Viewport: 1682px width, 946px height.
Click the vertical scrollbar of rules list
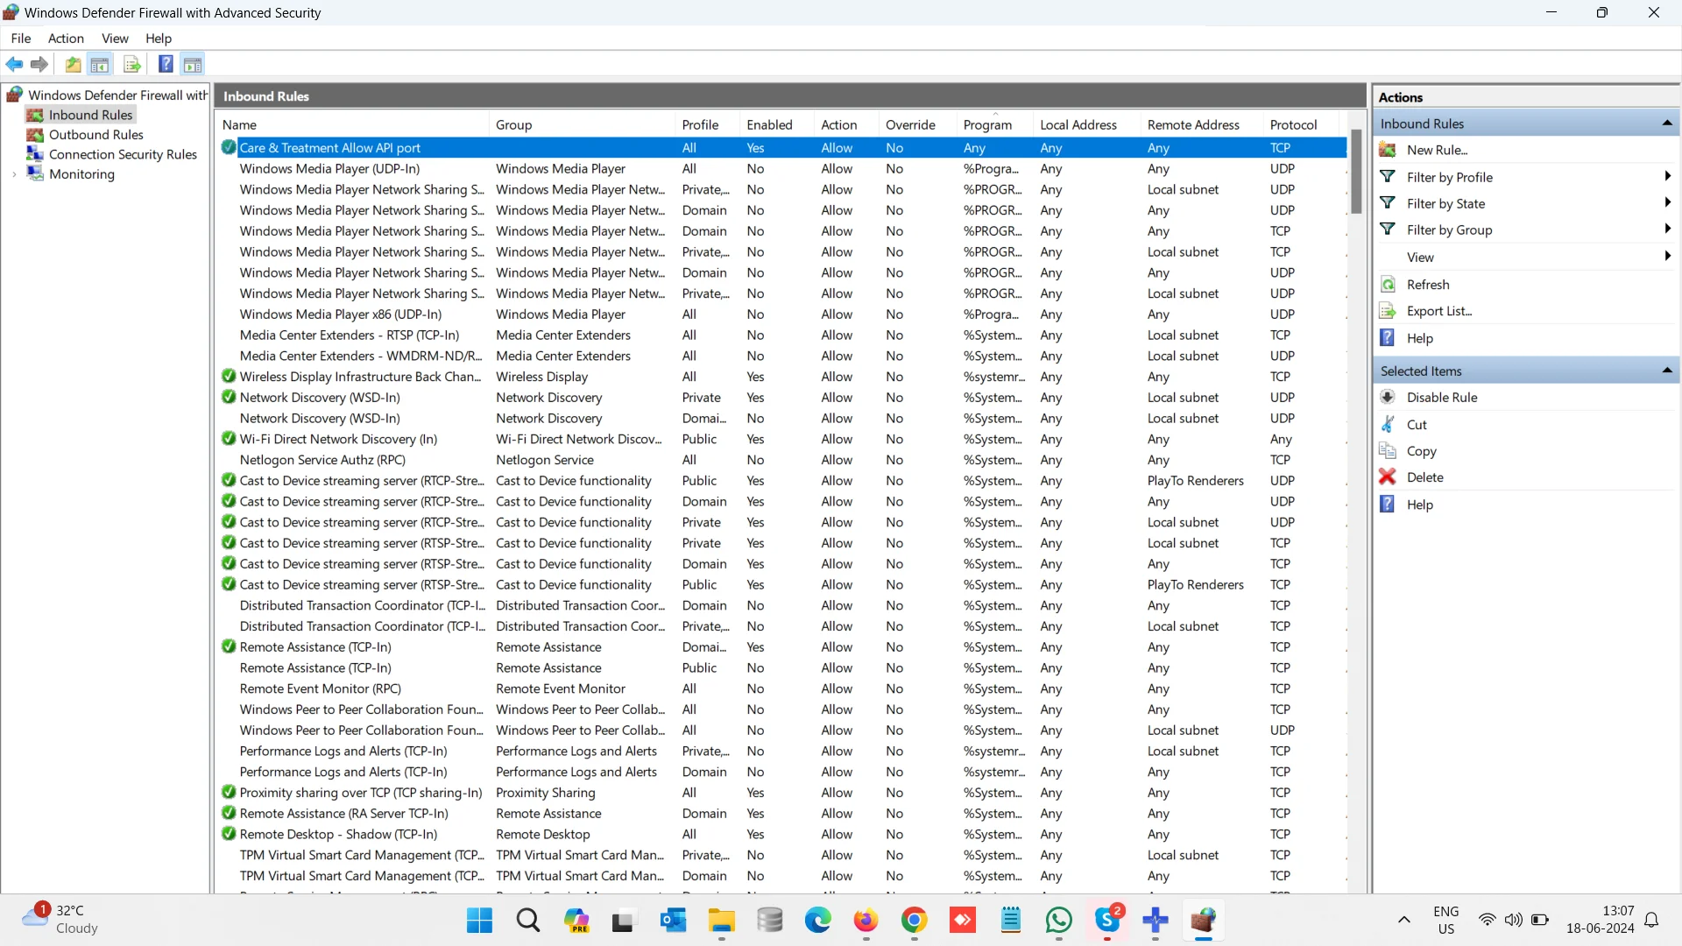1356,172
